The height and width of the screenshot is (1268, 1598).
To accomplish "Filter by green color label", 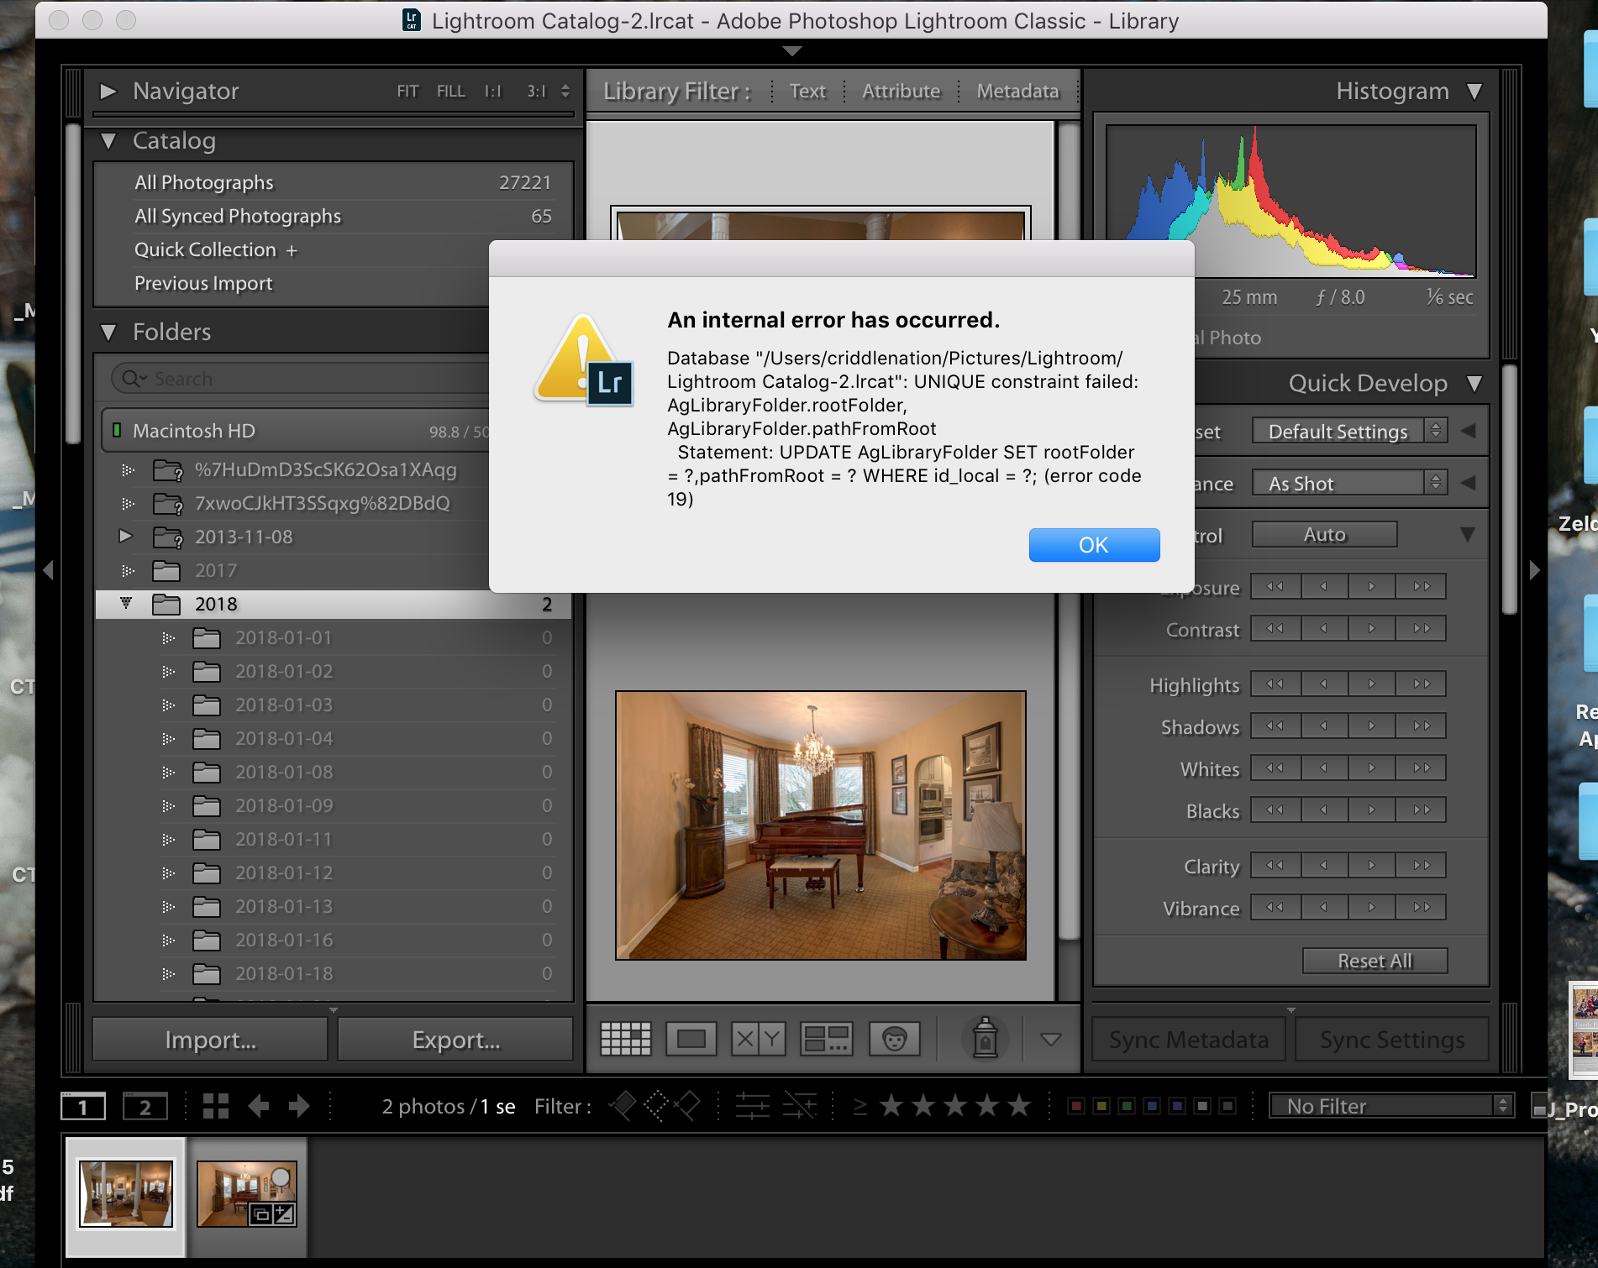I will click(x=1127, y=1106).
